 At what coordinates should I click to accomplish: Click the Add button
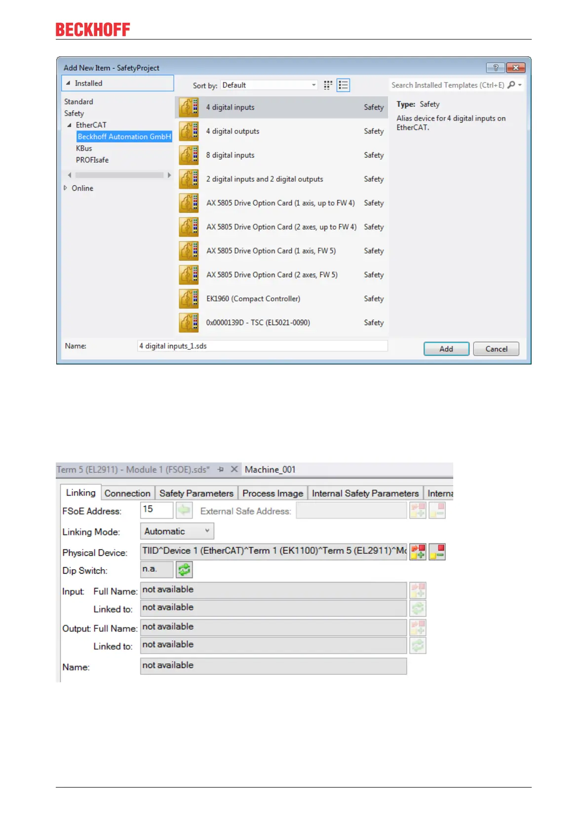(x=446, y=349)
